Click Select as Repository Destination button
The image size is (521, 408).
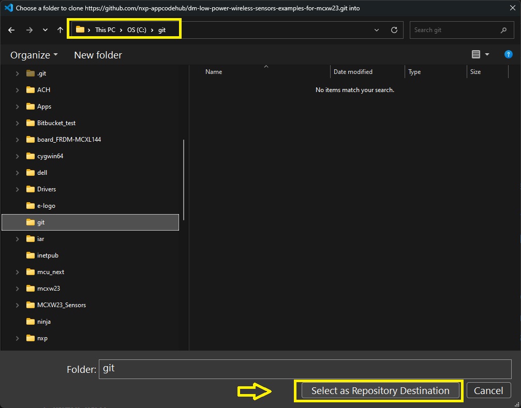[380, 391]
